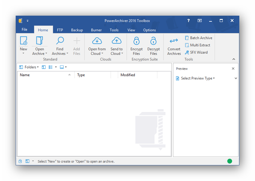The width and height of the screenshot is (255, 181).
Task: Toggle the folder pane layout icon
Action: (x=44, y=67)
